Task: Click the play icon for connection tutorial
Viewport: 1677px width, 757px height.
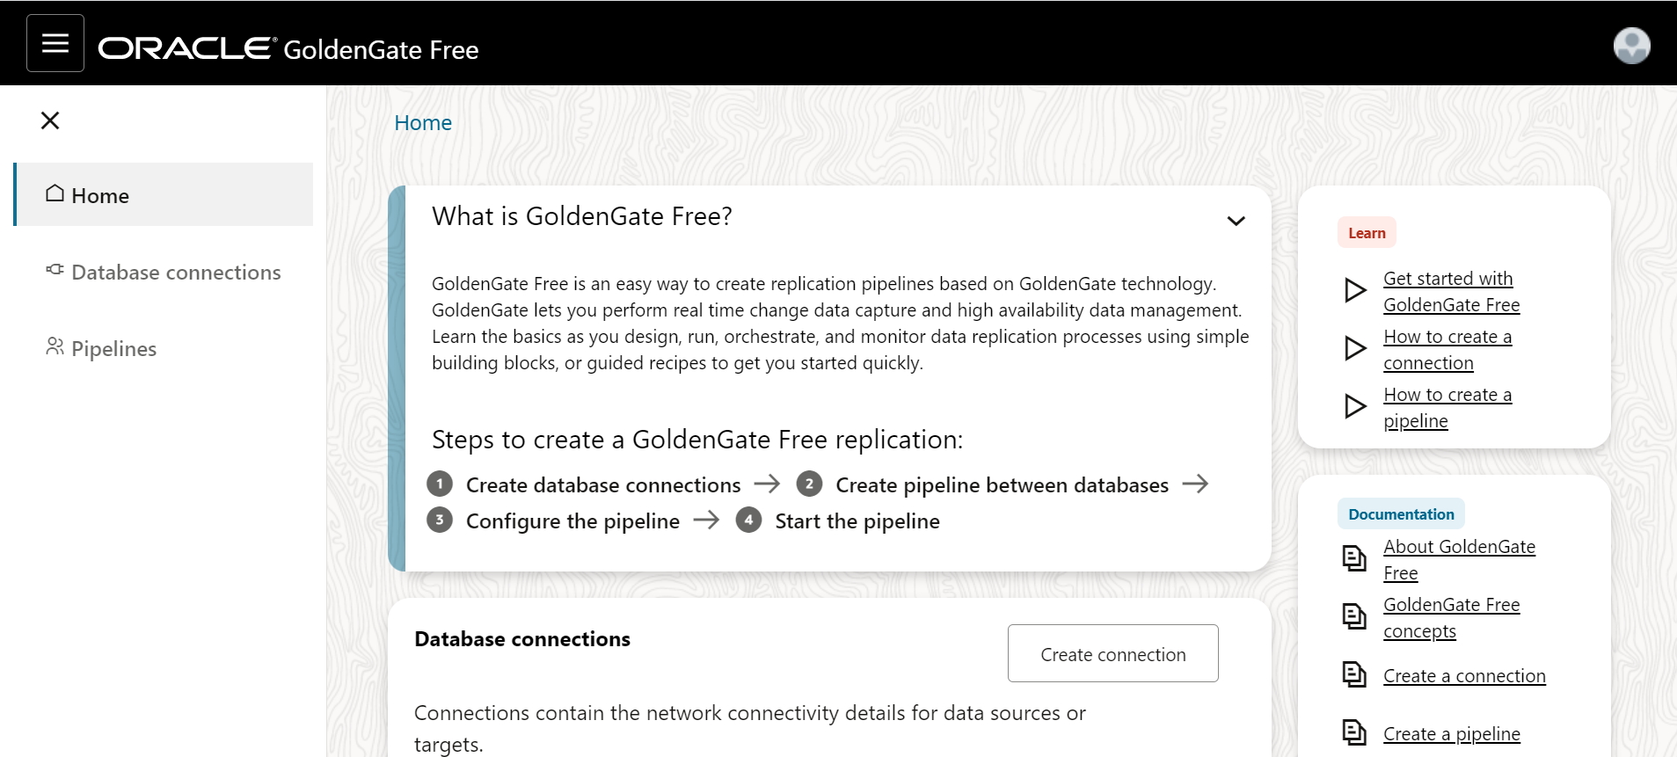Action: coord(1355,348)
